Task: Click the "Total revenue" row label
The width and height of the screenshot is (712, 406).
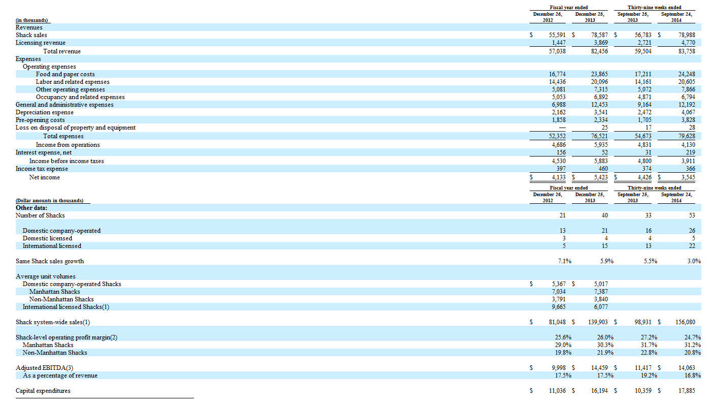Action: [62, 51]
